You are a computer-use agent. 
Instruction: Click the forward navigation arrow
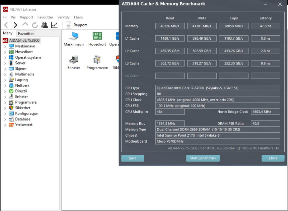click(15, 25)
